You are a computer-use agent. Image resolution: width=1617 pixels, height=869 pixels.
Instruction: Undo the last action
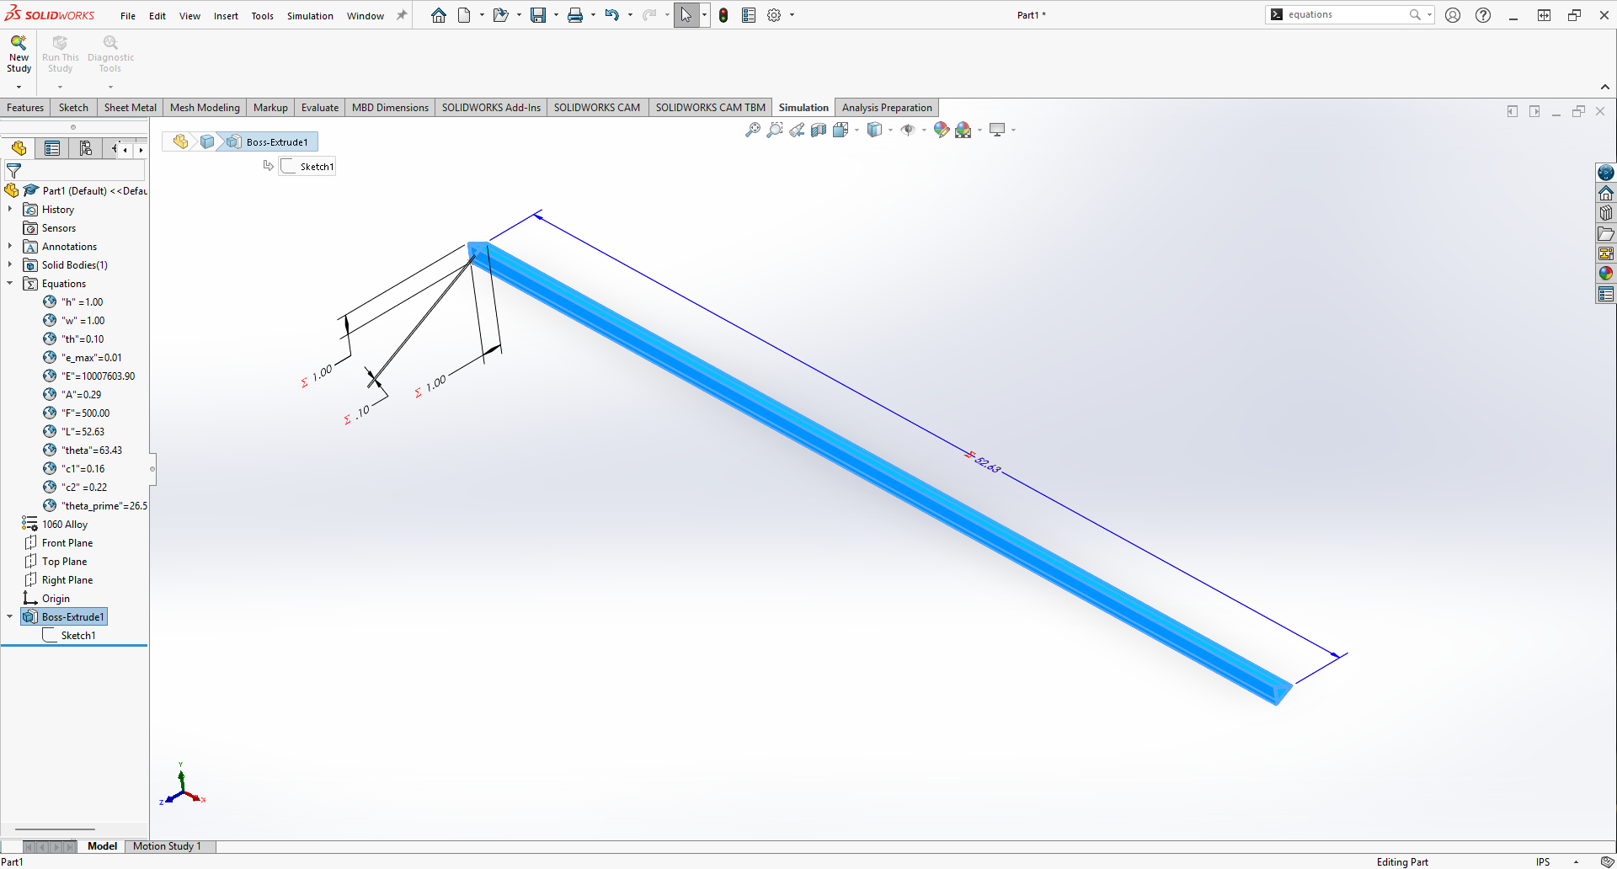tap(612, 15)
